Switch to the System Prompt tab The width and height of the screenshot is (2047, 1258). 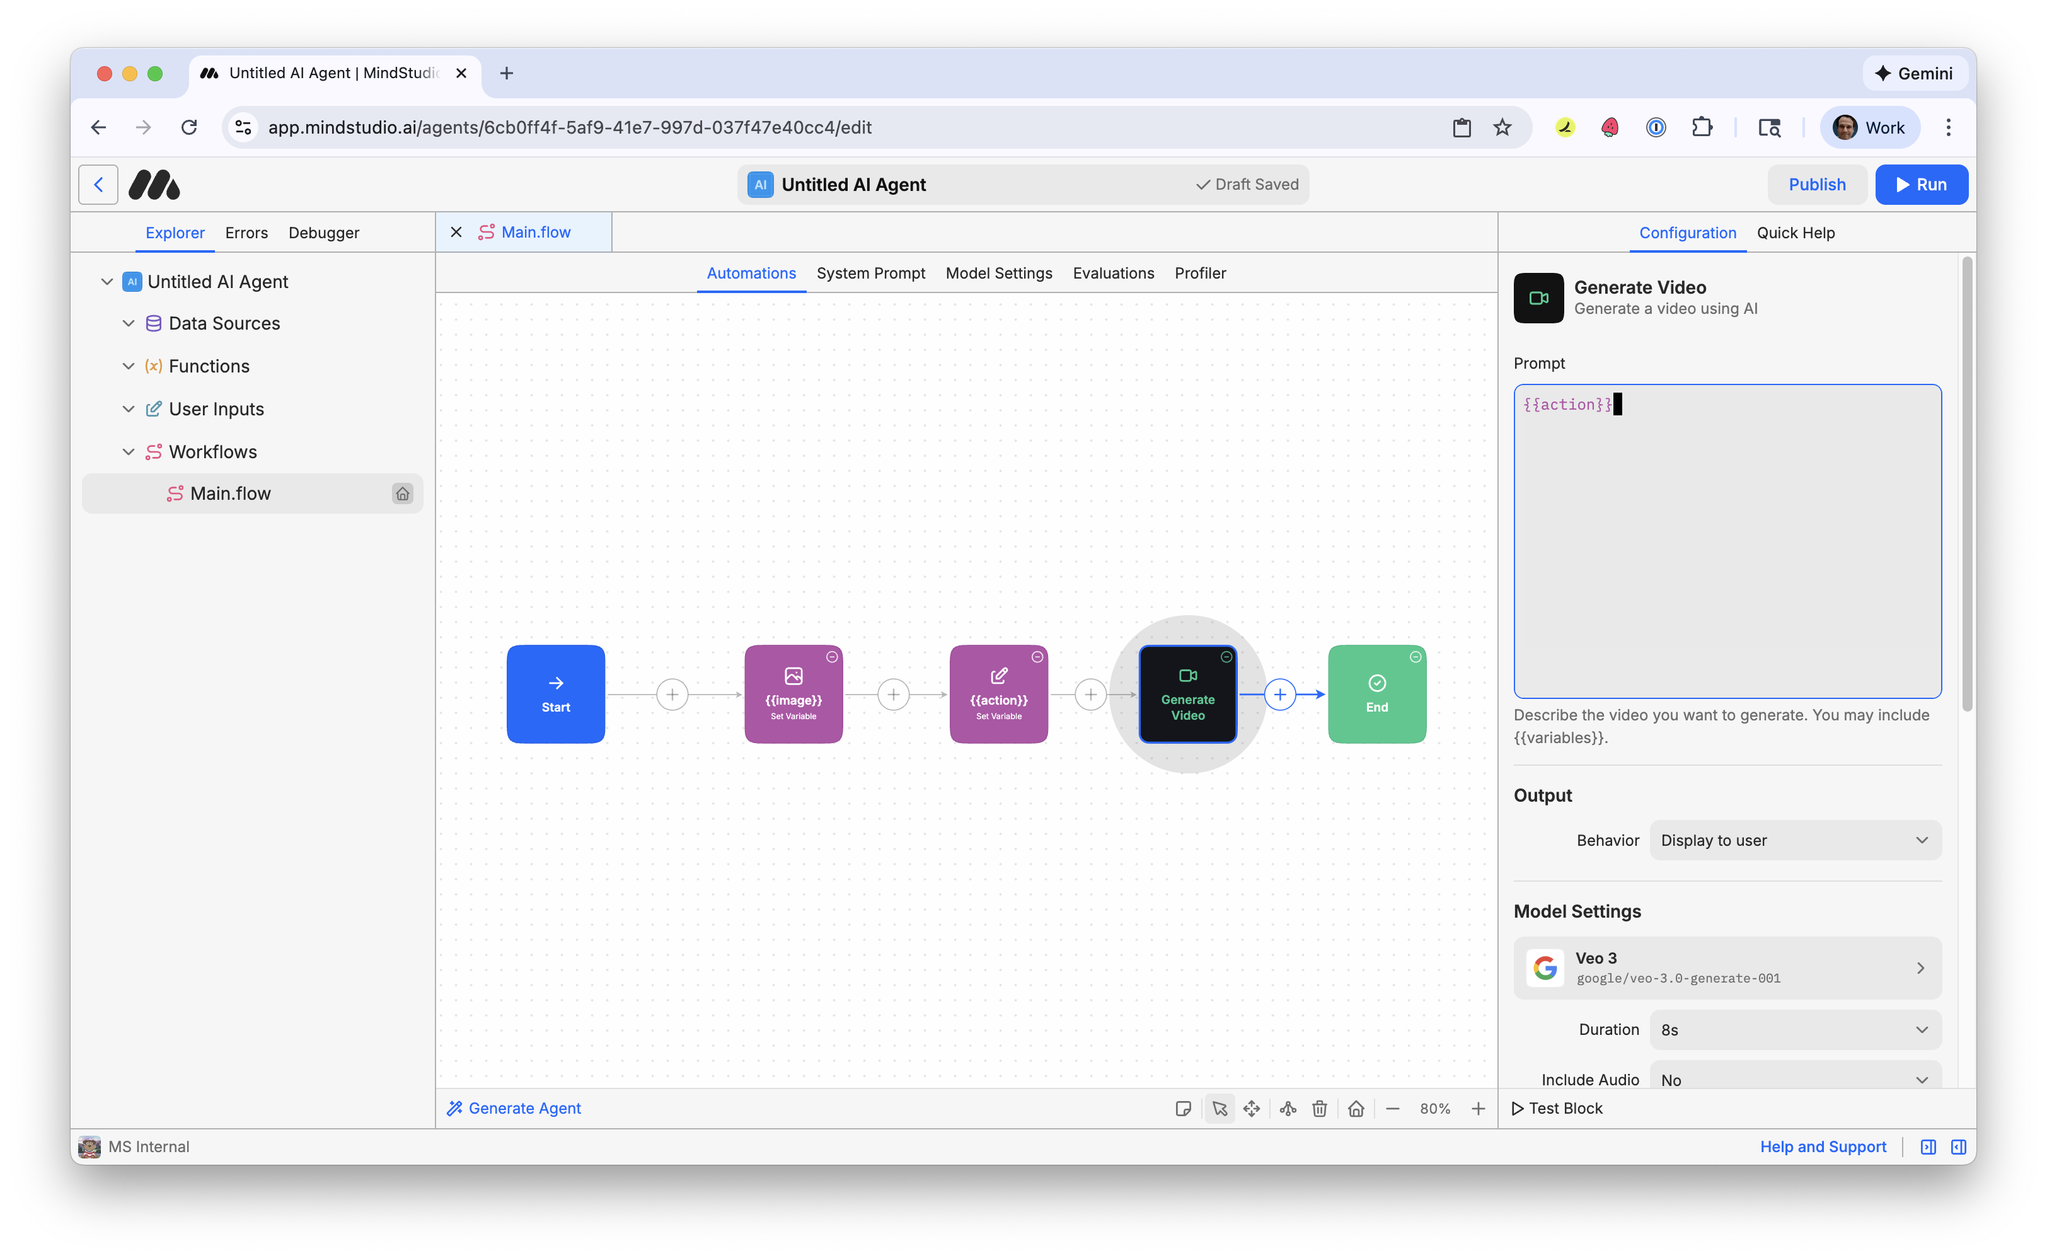pyautogui.click(x=870, y=273)
